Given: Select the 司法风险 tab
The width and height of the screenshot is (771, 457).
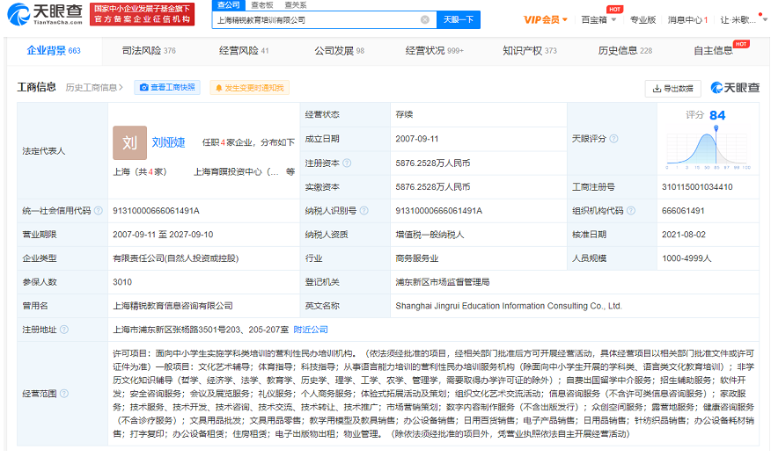Looking at the screenshot, I should [x=149, y=51].
